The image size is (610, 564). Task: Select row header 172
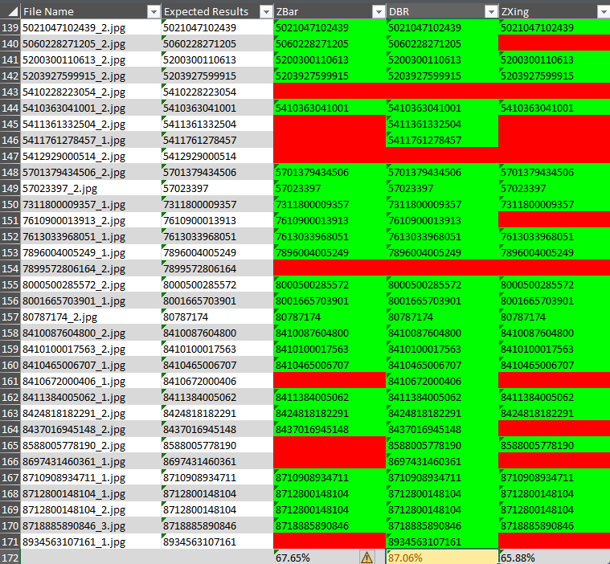pyautogui.click(x=10, y=557)
